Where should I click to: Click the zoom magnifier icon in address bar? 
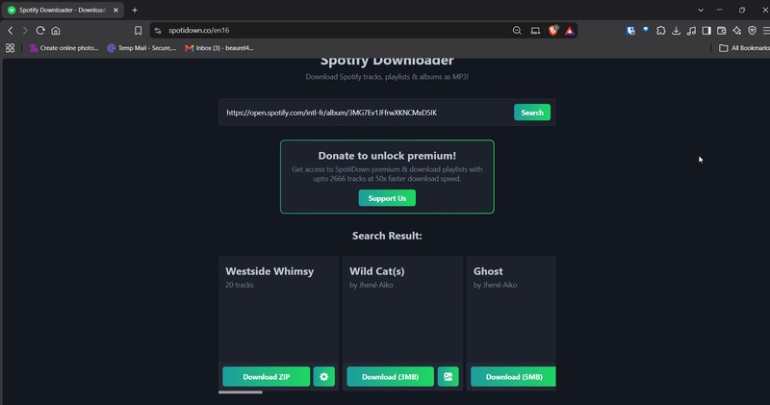(517, 31)
